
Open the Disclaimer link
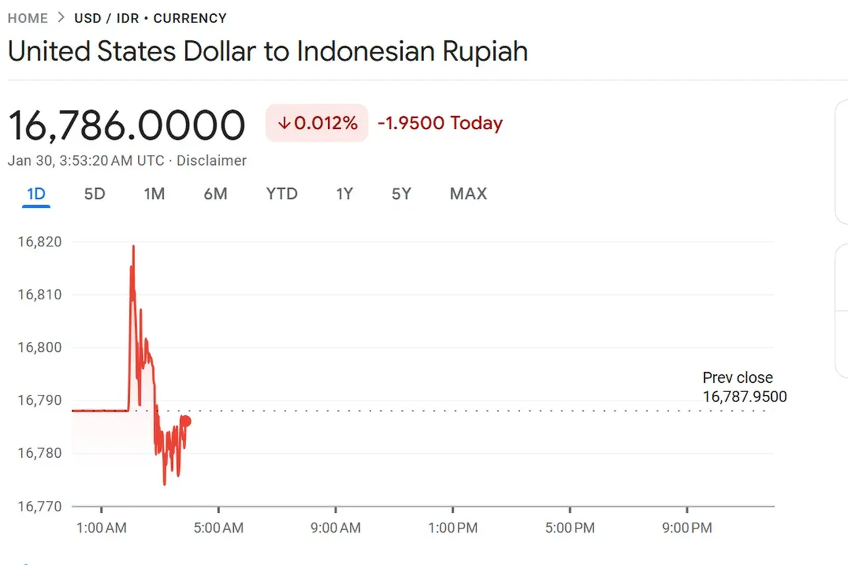point(211,161)
